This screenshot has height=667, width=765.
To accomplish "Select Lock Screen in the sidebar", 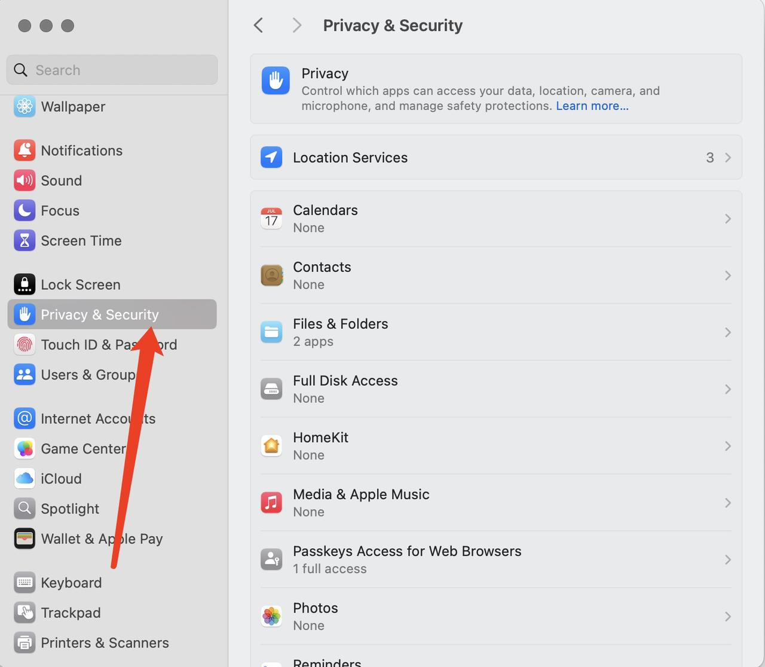I will (x=112, y=284).
